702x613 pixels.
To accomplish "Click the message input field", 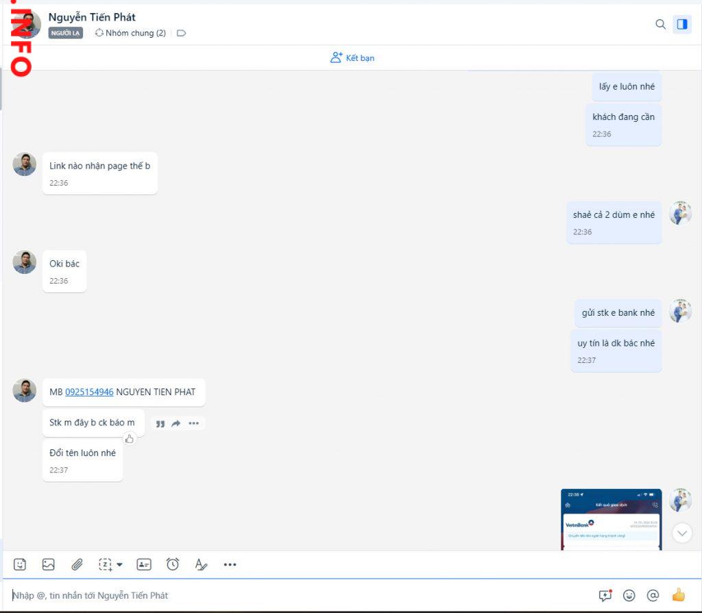I will pyautogui.click(x=295, y=595).
